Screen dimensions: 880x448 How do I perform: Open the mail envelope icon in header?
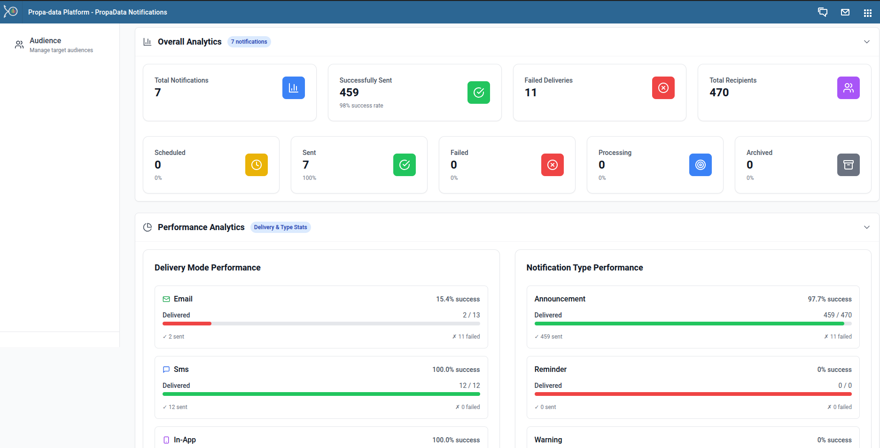tap(845, 12)
